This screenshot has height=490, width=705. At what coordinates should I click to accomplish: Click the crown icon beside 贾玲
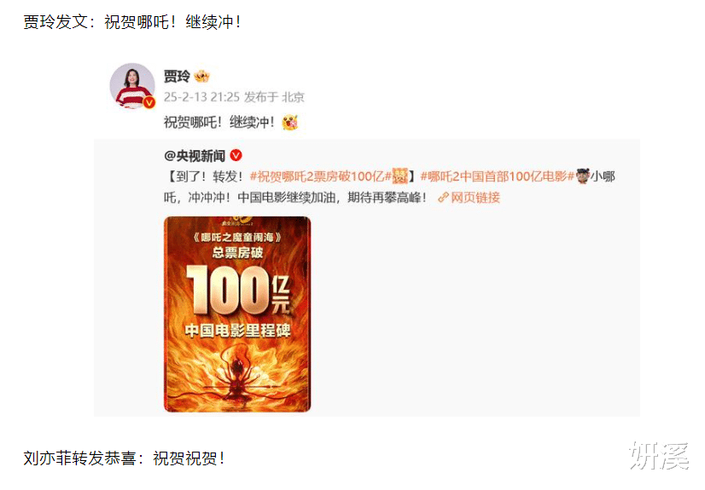(x=201, y=77)
